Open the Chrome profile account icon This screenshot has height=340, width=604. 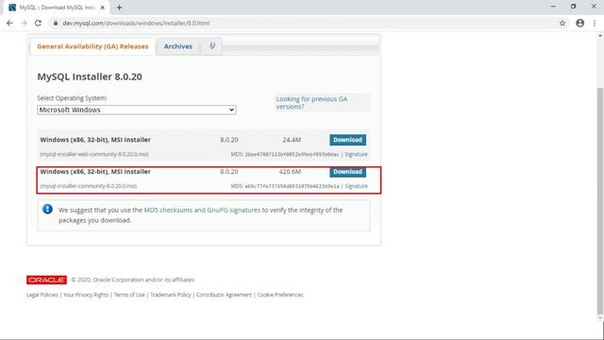[579, 23]
